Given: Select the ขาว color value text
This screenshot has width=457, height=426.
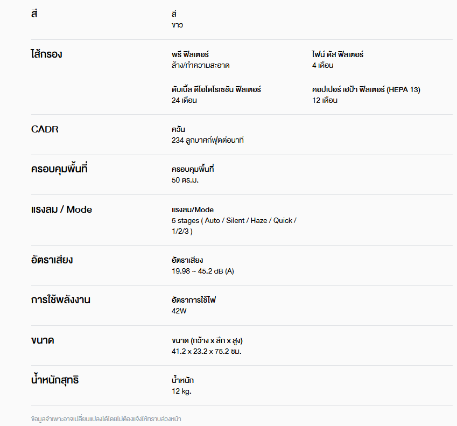Looking at the screenshot, I should point(177,25).
